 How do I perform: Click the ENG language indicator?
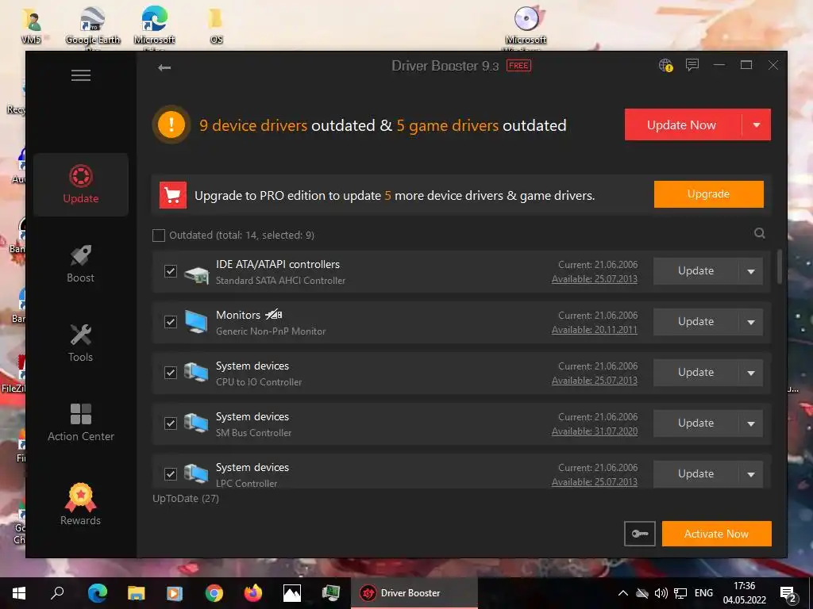pos(703,593)
